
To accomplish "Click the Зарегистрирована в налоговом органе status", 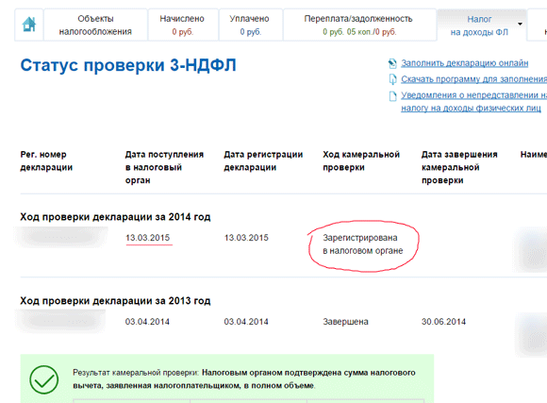I will coord(362,244).
